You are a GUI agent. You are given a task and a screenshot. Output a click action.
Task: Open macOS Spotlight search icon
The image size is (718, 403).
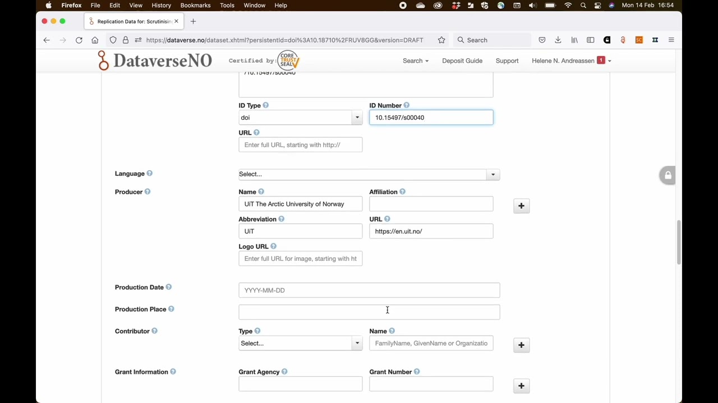pos(583,5)
